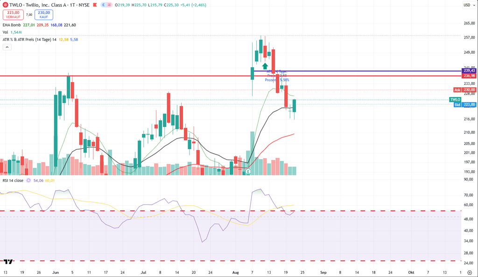Click the 265,00 price scale label
The height and width of the screenshot is (277, 478).
tap(470, 23)
